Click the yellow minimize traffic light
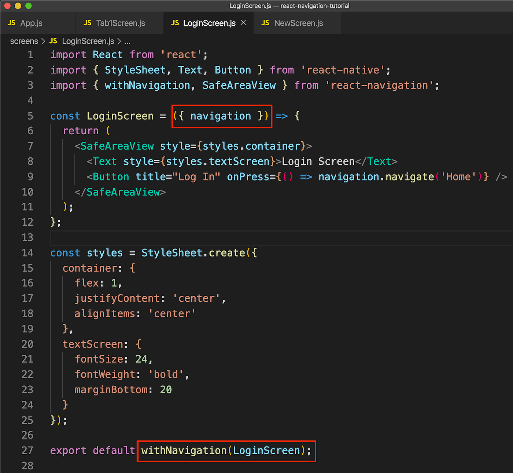The height and width of the screenshot is (473, 513). (18, 6)
